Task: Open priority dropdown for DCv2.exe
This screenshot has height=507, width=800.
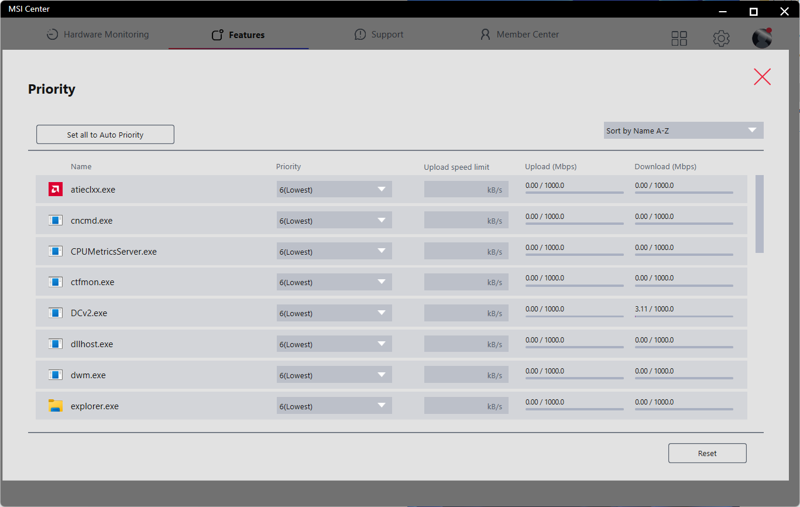Action: point(334,313)
